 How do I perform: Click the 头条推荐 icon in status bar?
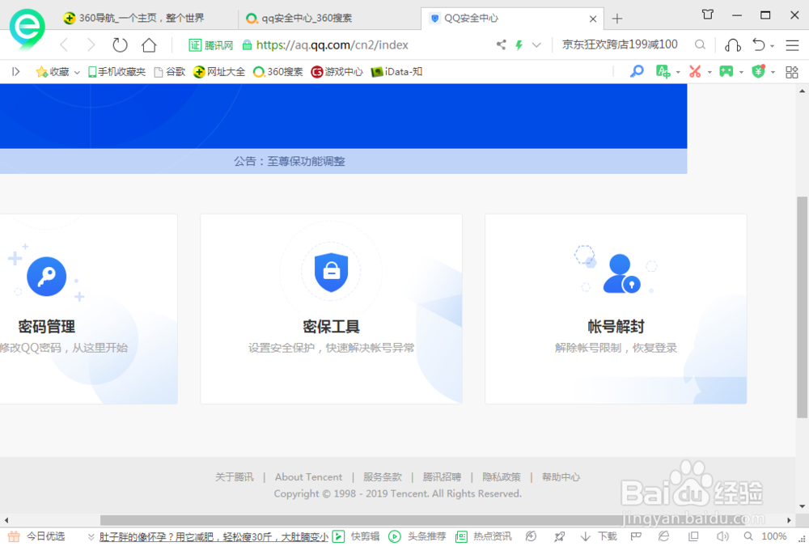395,537
